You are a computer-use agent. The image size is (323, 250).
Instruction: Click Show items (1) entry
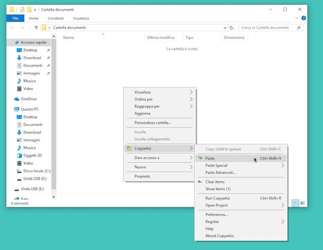(241, 189)
